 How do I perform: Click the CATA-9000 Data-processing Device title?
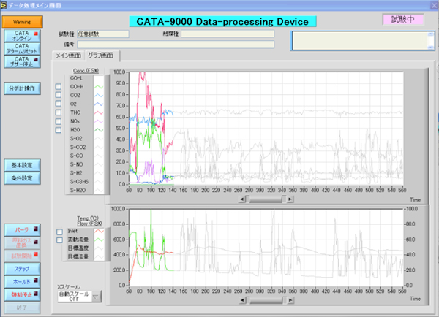(222, 21)
